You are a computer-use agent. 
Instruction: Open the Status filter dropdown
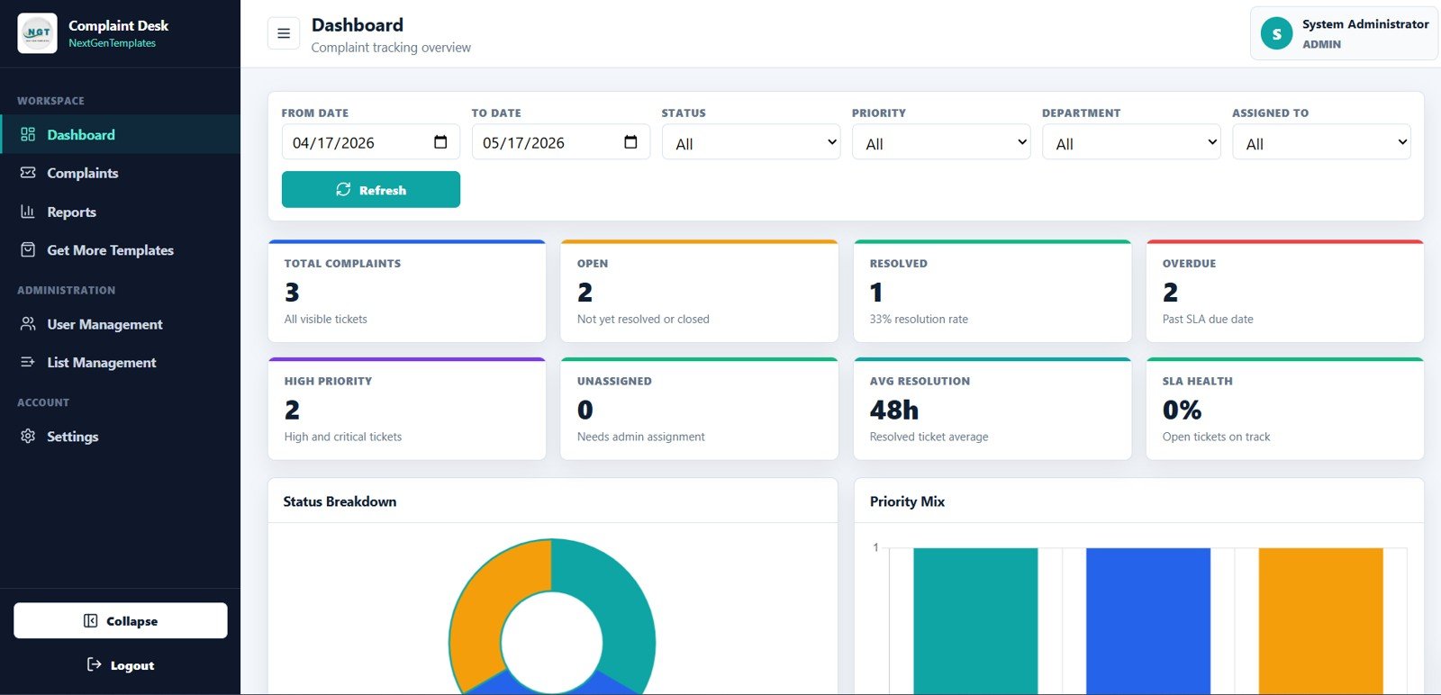[751, 142]
